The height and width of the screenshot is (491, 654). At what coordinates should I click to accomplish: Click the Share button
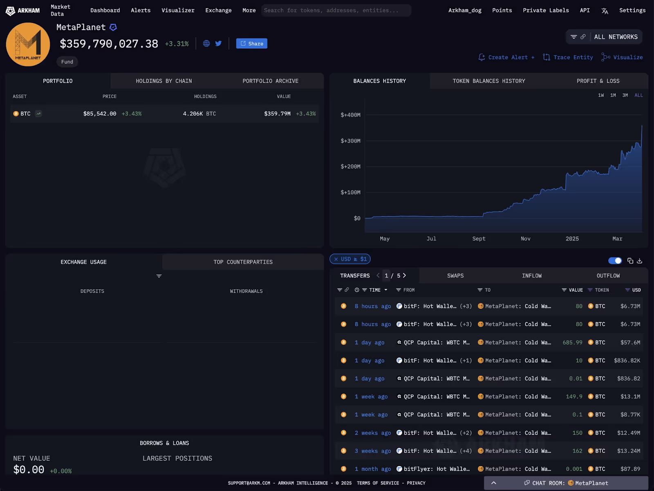[252, 43]
